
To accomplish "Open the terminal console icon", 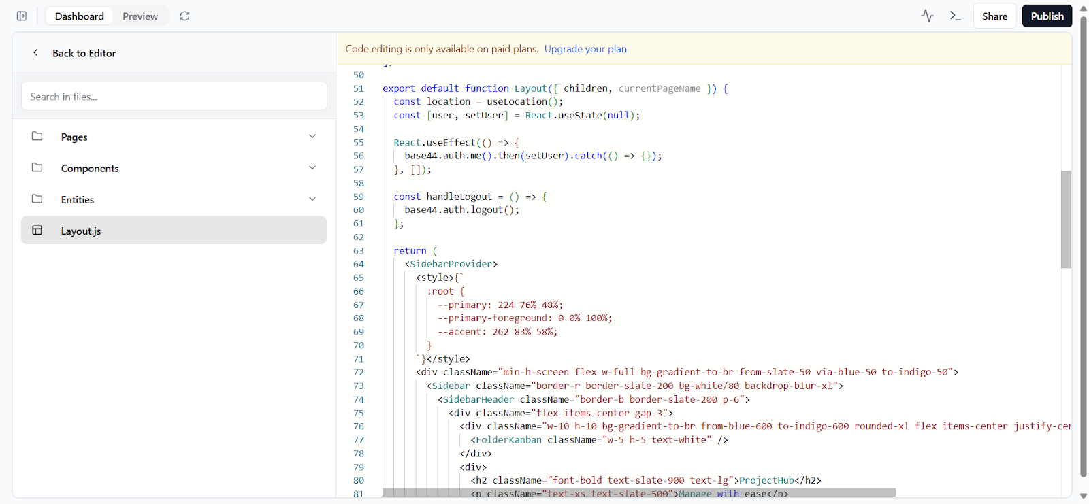I will [x=956, y=16].
